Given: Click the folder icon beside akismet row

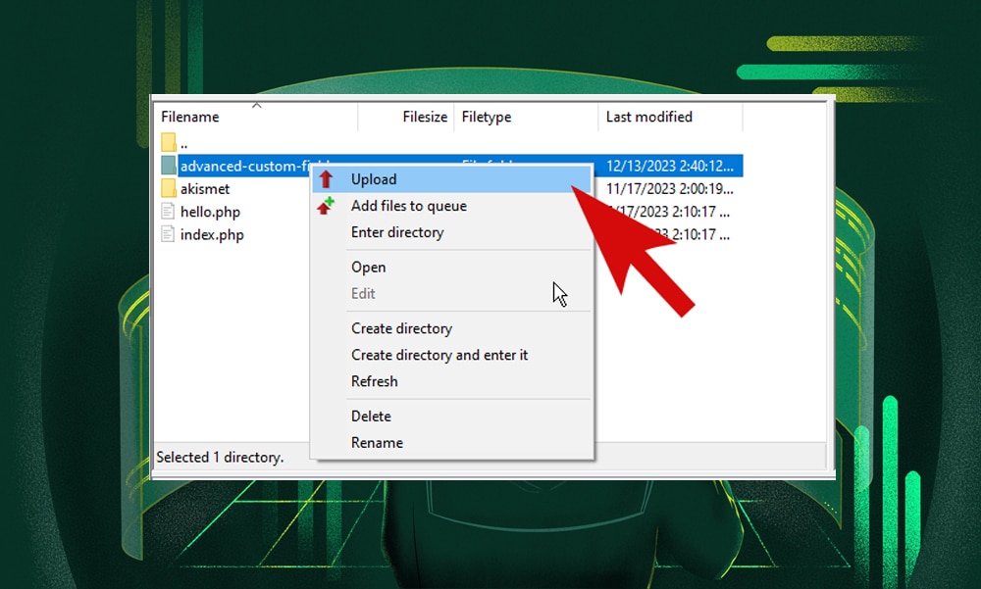Looking at the screenshot, I should click(169, 188).
